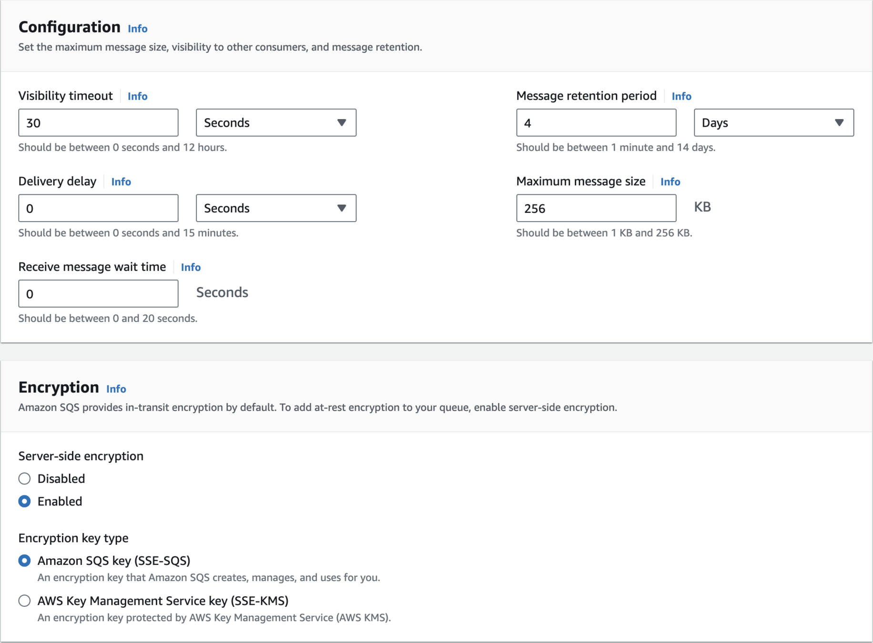
Task: Choose Amazon SQS key (SSE-SQS) option
Action: coord(24,561)
